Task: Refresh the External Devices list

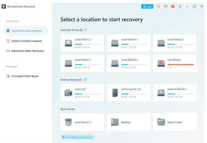Action: 85,80
